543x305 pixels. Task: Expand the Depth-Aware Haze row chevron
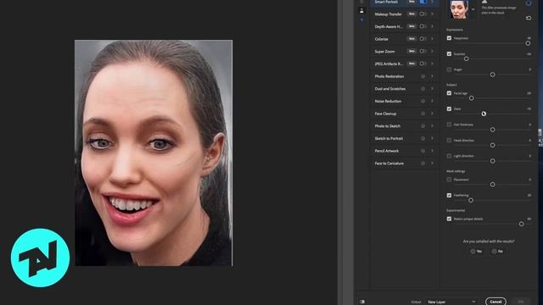point(432,26)
